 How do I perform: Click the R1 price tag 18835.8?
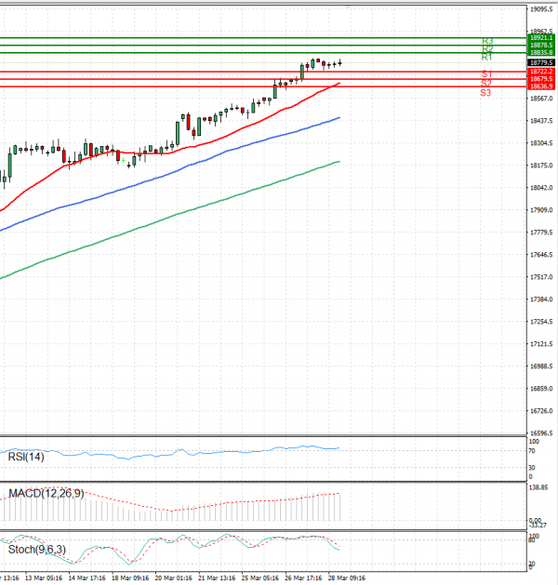[x=541, y=53]
